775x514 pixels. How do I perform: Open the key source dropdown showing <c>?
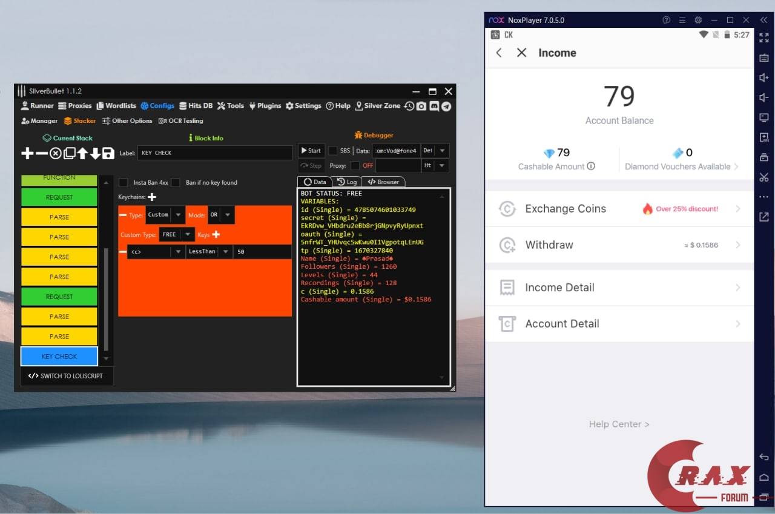point(156,251)
